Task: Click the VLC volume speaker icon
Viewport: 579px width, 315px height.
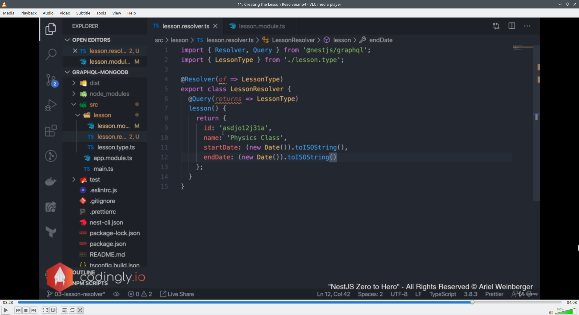Action: pos(551,312)
